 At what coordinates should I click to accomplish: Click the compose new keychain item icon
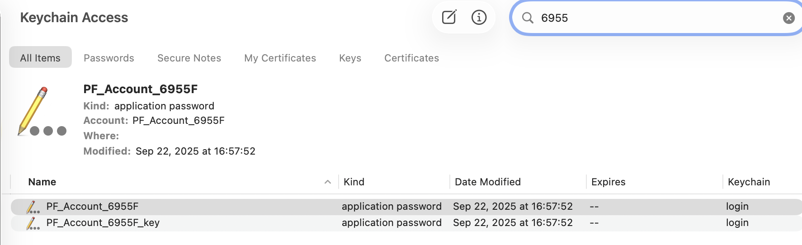(449, 18)
